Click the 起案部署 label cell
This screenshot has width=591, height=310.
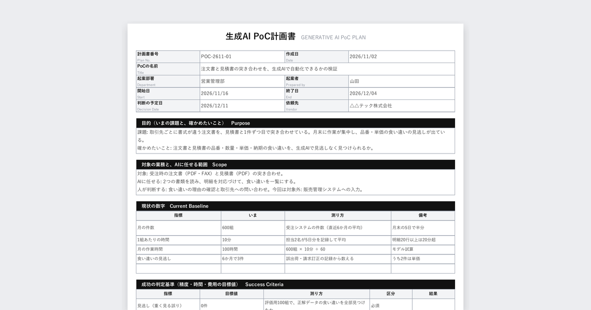pos(168,81)
